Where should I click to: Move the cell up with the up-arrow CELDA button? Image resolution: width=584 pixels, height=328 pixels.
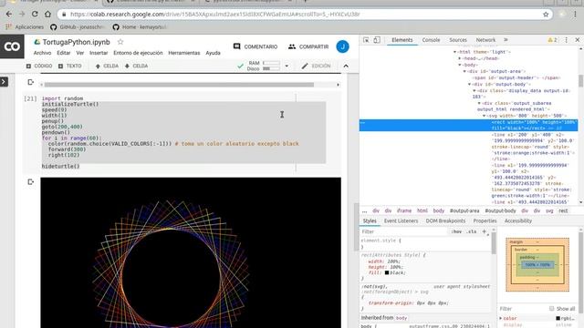pos(107,66)
